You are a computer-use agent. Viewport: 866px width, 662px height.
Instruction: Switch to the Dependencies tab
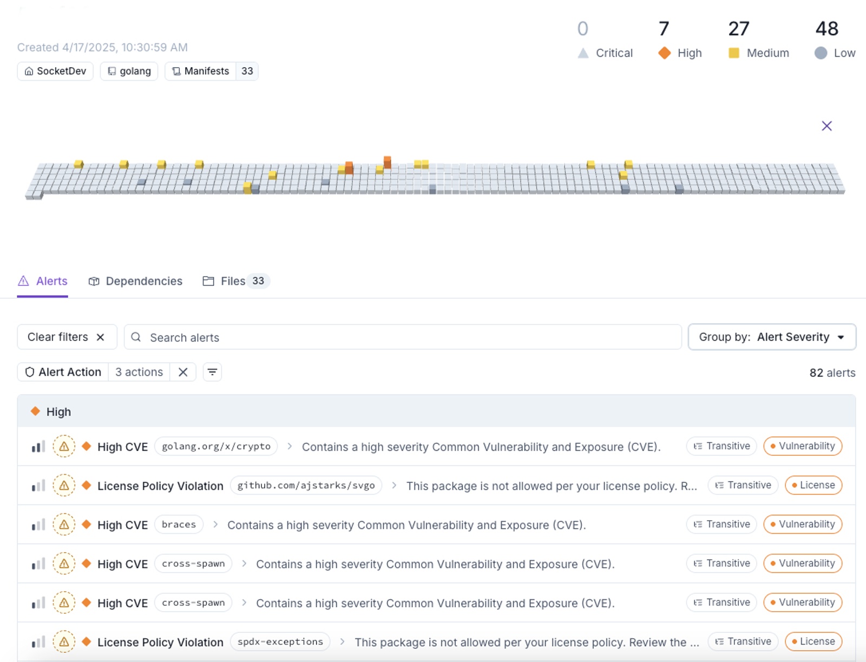pyautogui.click(x=135, y=281)
